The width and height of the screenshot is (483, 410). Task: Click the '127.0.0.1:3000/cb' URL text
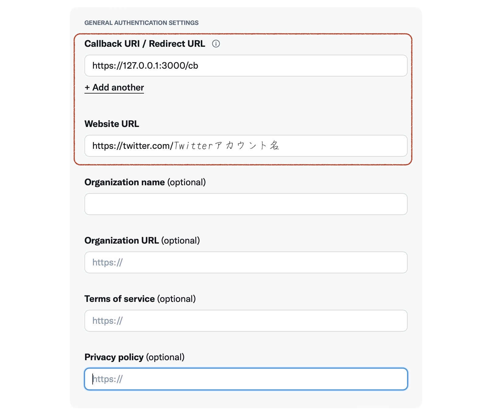[160, 66]
